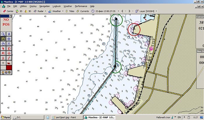Expand the Weather toolbar dropdown arrow
This screenshot has height=120, width=204.
63,11
